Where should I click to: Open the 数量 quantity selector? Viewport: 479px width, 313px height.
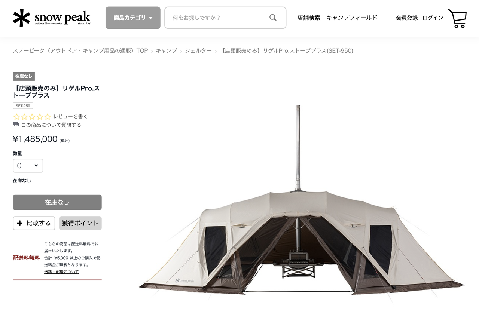click(x=28, y=166)
